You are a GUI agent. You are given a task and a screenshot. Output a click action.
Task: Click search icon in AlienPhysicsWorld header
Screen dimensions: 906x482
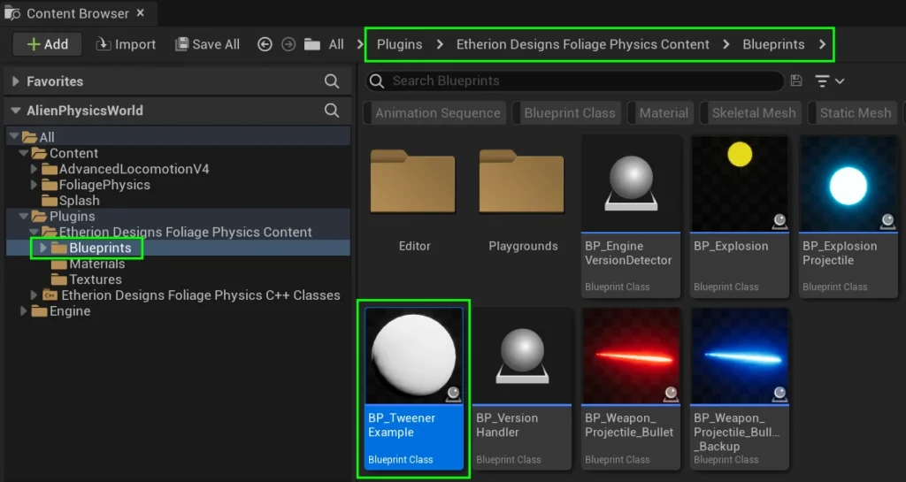click(332, 111)
